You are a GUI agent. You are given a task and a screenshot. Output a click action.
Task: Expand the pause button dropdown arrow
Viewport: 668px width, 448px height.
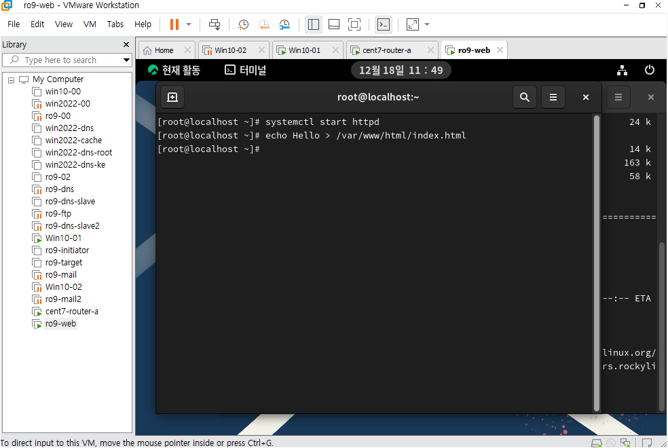pyautogui.click(x=189, y=24)
